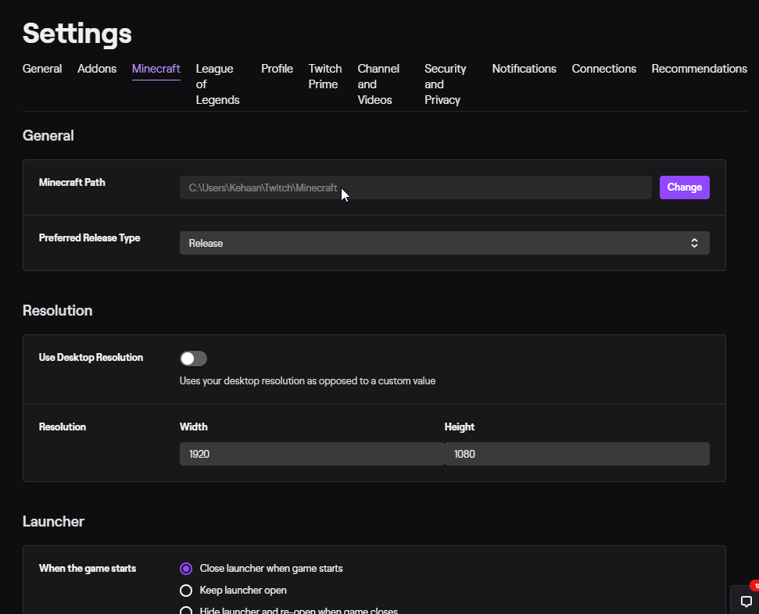Viewport: 759px width, 614px height.
Task: Click the Width resolution field
Action: click(x=312, y=454)
